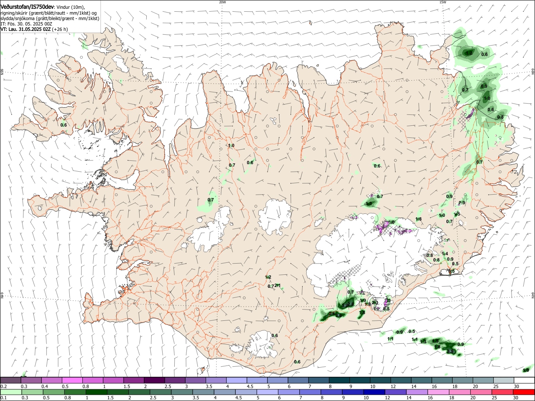Select upper legend swatch between 0.2 and 0.3
Screen dimensions: 535x401
click(x=10, y=380)
